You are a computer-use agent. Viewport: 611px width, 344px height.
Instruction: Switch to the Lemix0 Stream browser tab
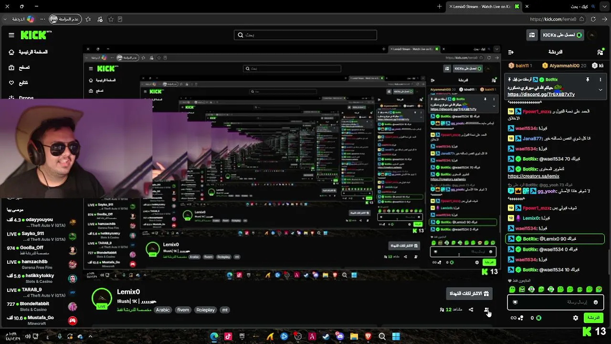[x=485, y=7]
